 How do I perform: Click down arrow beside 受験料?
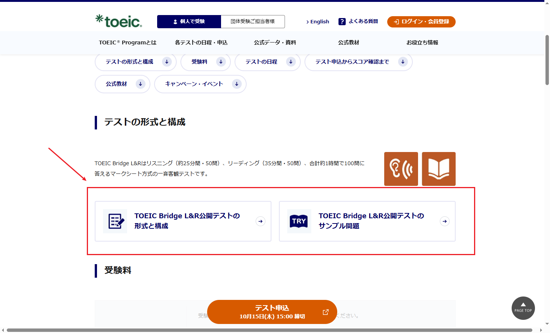click(x=221, y=62)
